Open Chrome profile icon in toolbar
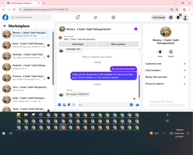Viewport: 193px width, 155px height. 184,10
